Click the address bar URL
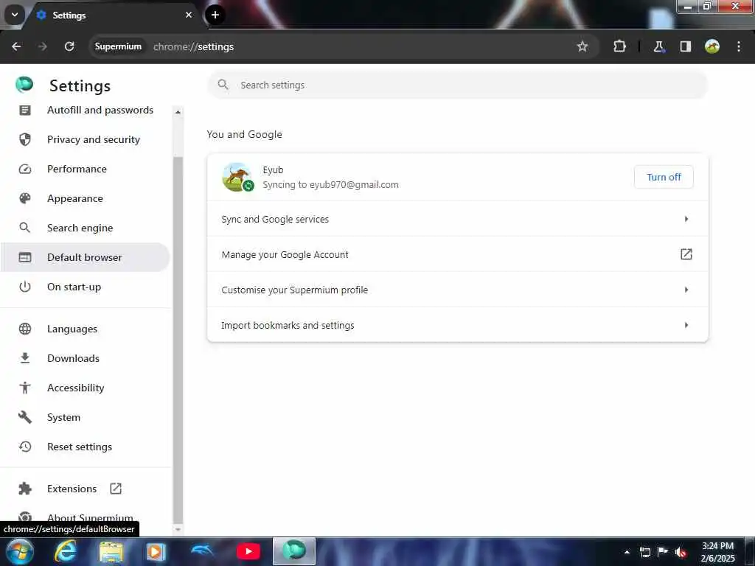The height and width of the screenshot is (566, 755). tap(194, 46)
